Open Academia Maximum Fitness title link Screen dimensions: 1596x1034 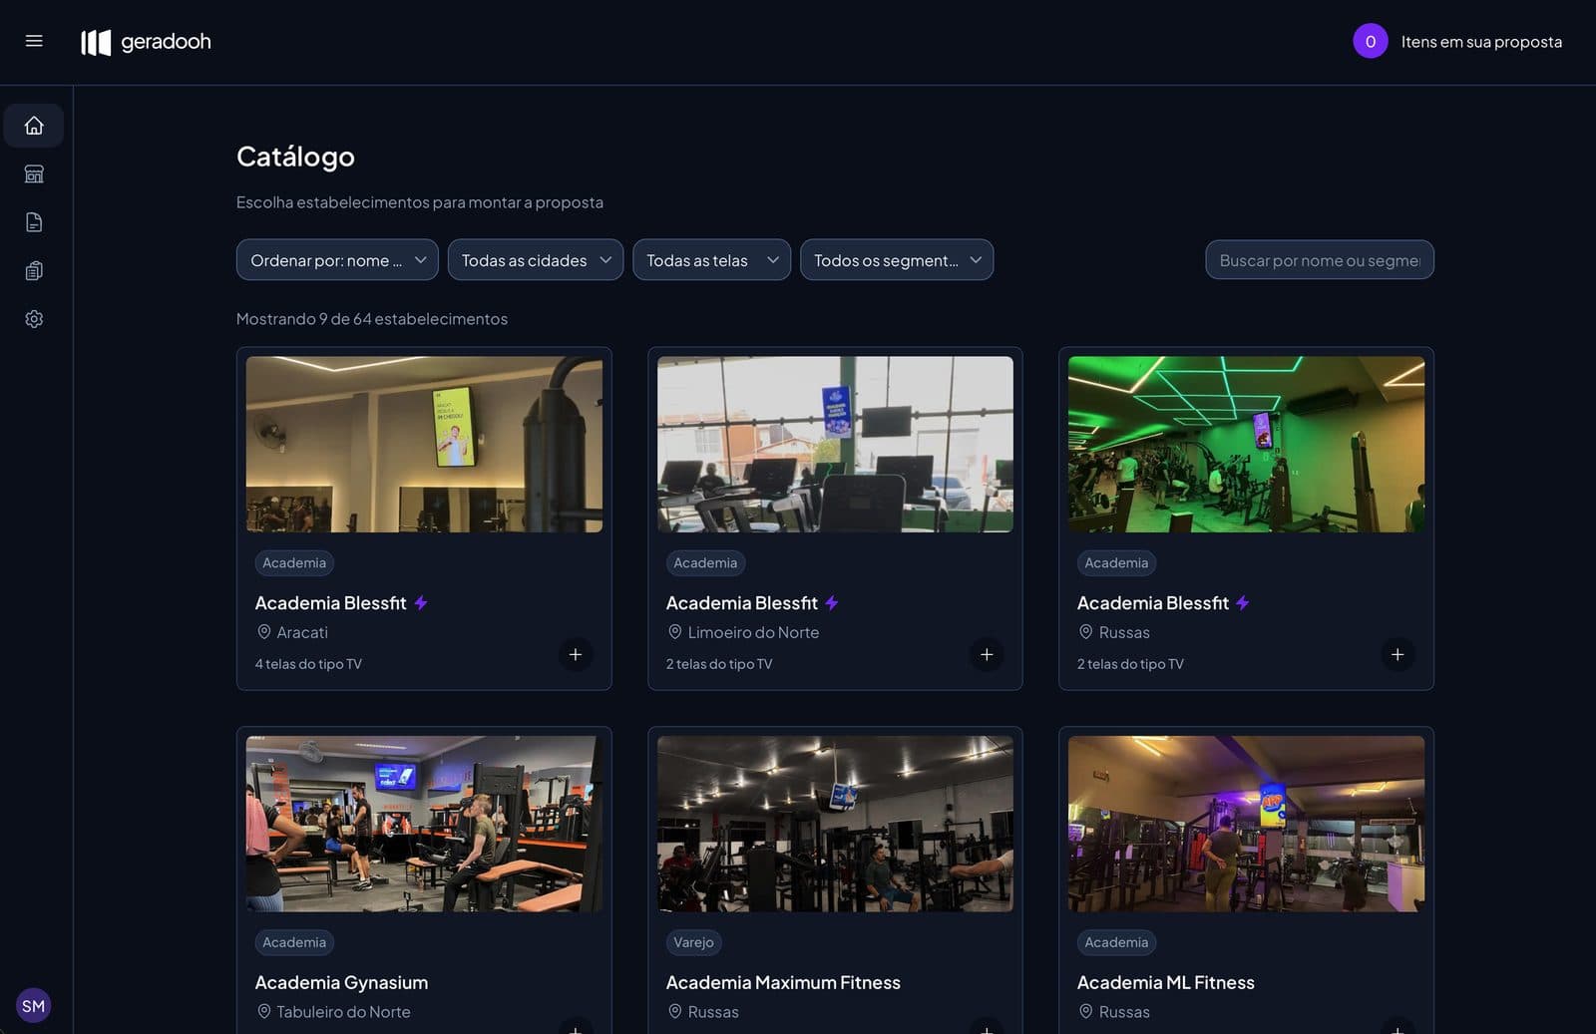tap(783, 982)
